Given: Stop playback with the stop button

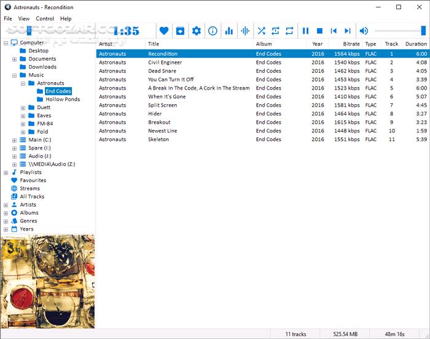Looking at the screenshot, I should 319,31.
